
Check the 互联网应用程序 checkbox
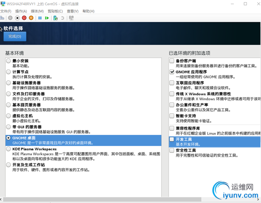click(x=172, y=83)
